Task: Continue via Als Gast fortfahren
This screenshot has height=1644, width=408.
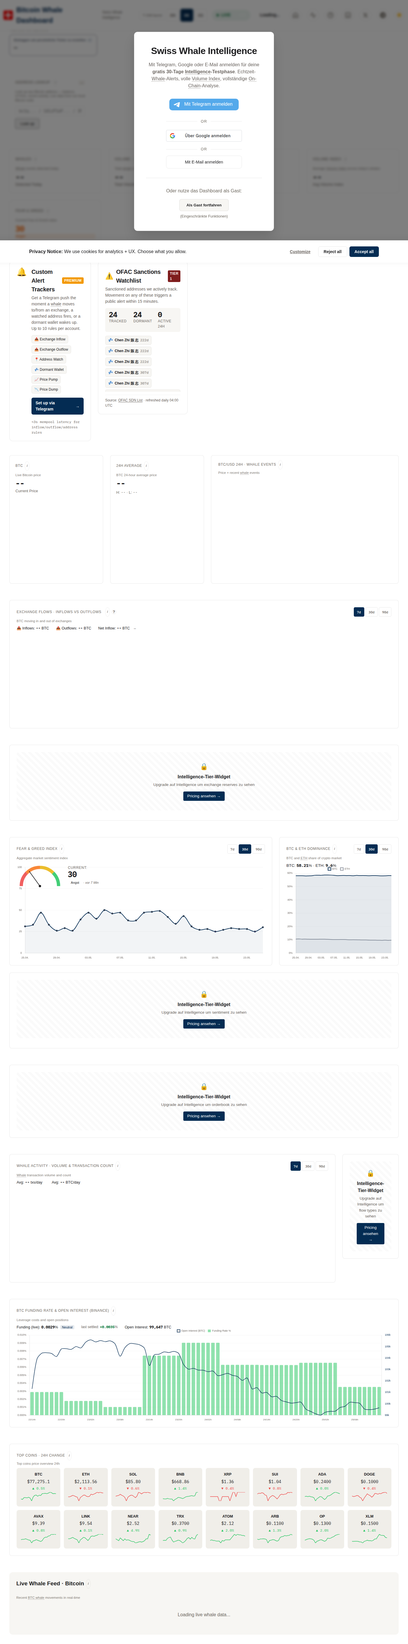Action: (x=204, y=205)
